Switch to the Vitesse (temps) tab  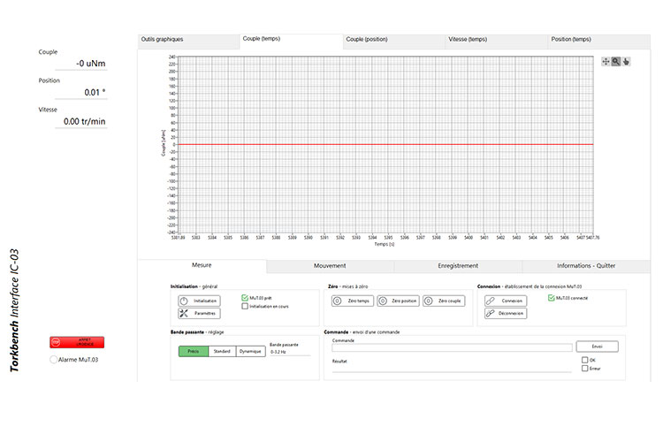(x=496, y=42)
